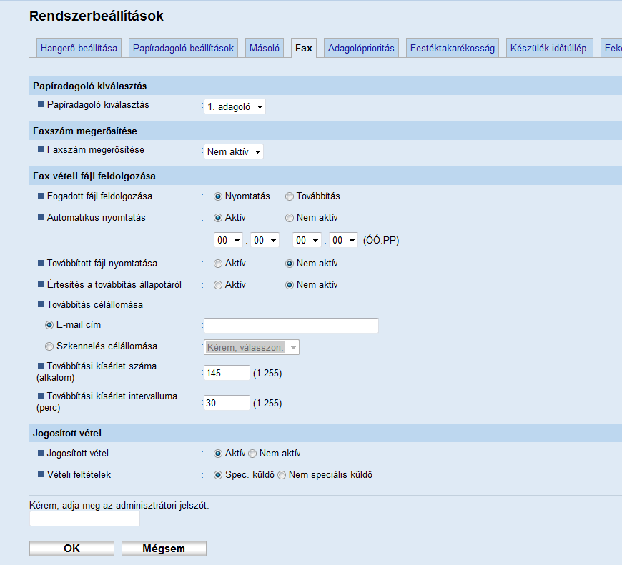Confirm settings with the OK button
The height and width of the screenshot is (565, 622).
tap(71, 549)
